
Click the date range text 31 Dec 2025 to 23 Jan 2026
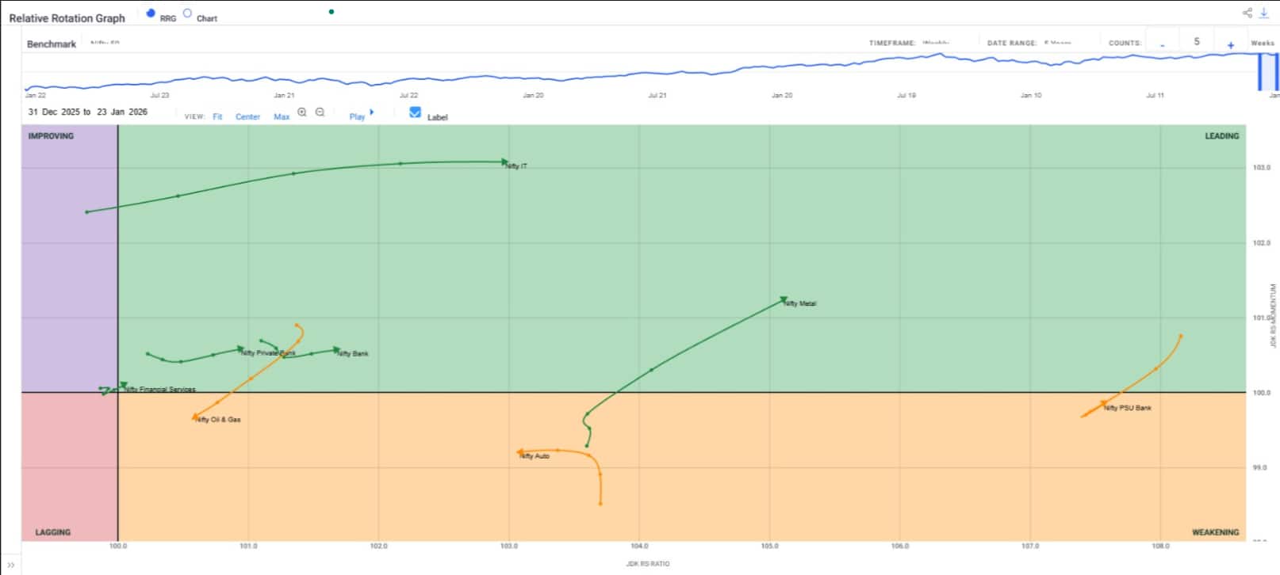point(88,112)
